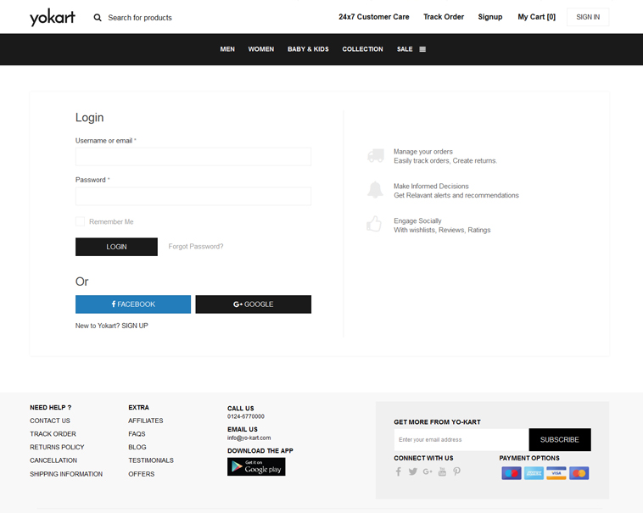Image resolution: width=643 pixels, height=513 pixels.
Task: Open TRACK ORDER footer link
Action: (x=53, y=434)
